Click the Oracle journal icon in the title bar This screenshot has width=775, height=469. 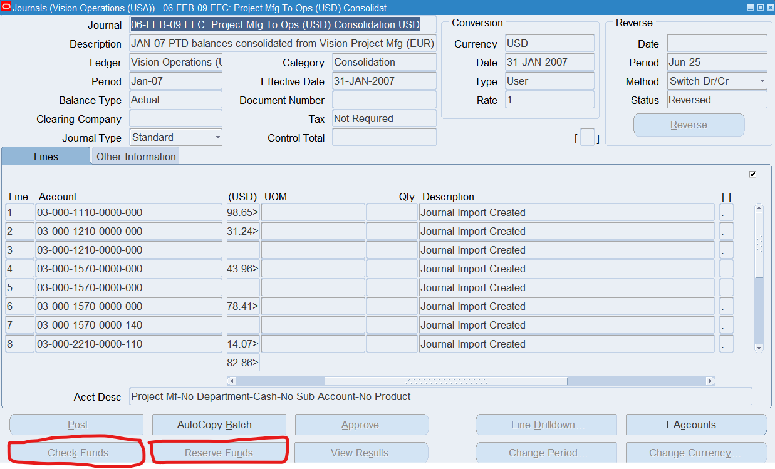[x=6, y=7]
